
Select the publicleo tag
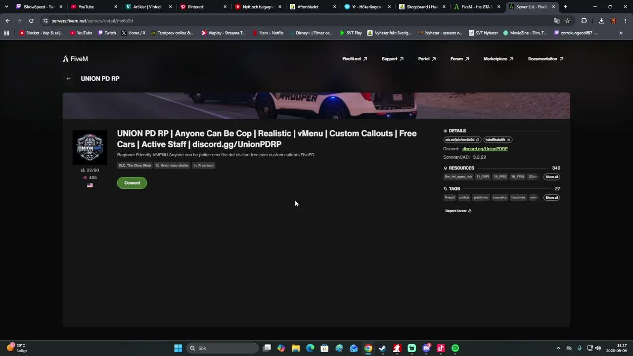(481, 198)
